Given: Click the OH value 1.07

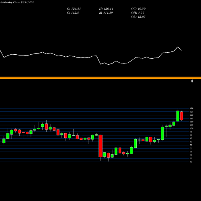Looking at the screenshot, I should [x=141, y=13].
